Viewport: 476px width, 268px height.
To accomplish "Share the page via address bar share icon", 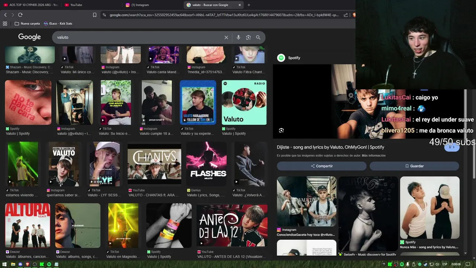I will [x=346, y=15].
